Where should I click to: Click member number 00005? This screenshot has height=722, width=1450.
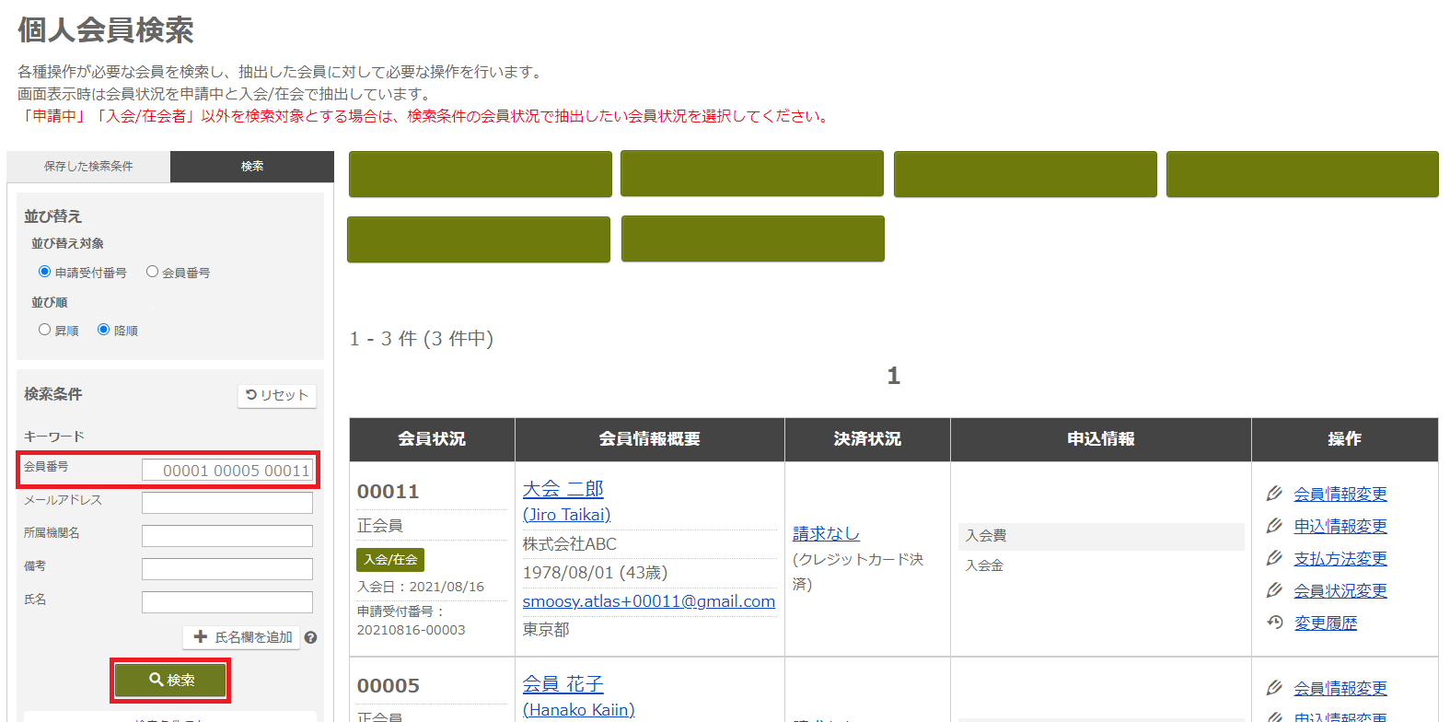[389, 686]
